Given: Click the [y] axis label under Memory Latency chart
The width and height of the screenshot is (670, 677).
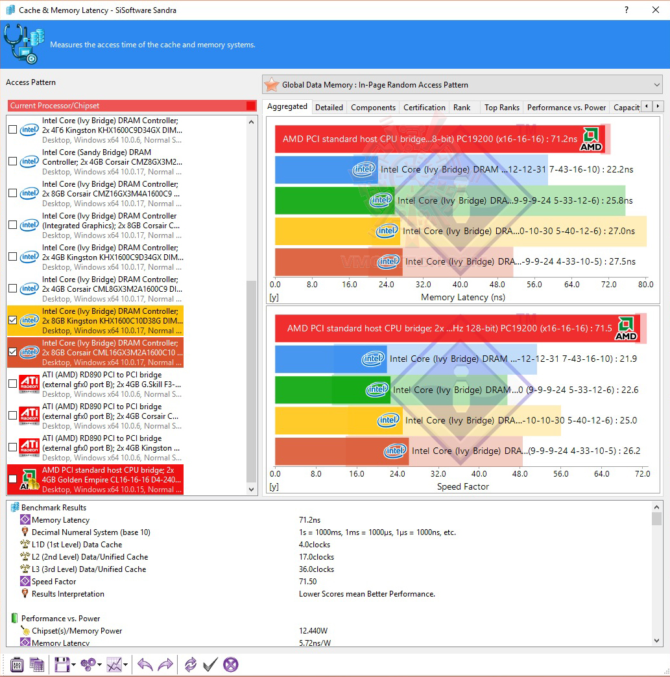Looking at the screenshot, I should coord(274,298).
